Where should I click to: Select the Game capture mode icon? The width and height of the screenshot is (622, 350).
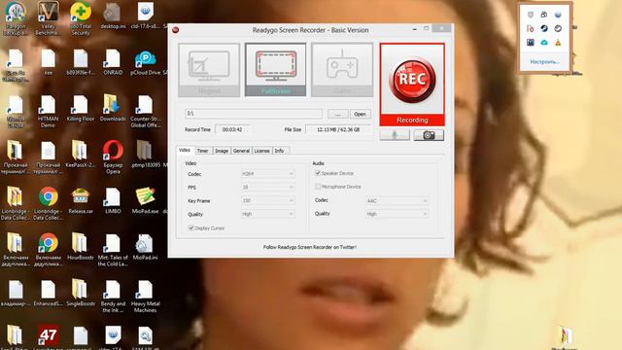[342, 70]
